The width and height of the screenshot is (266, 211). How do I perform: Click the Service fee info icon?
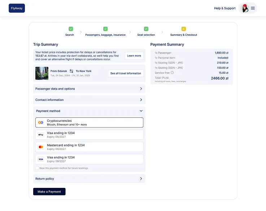coord(172,73)
